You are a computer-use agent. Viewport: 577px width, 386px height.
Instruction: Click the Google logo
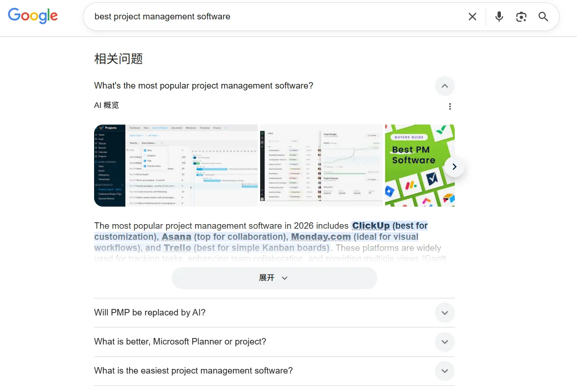(x=33, y=16)
